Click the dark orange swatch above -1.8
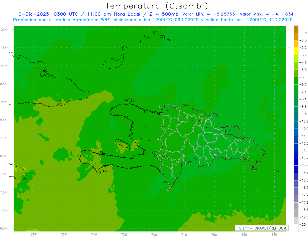Image resolution: width=308 pixels, height=238 pixels. (296, 29)
